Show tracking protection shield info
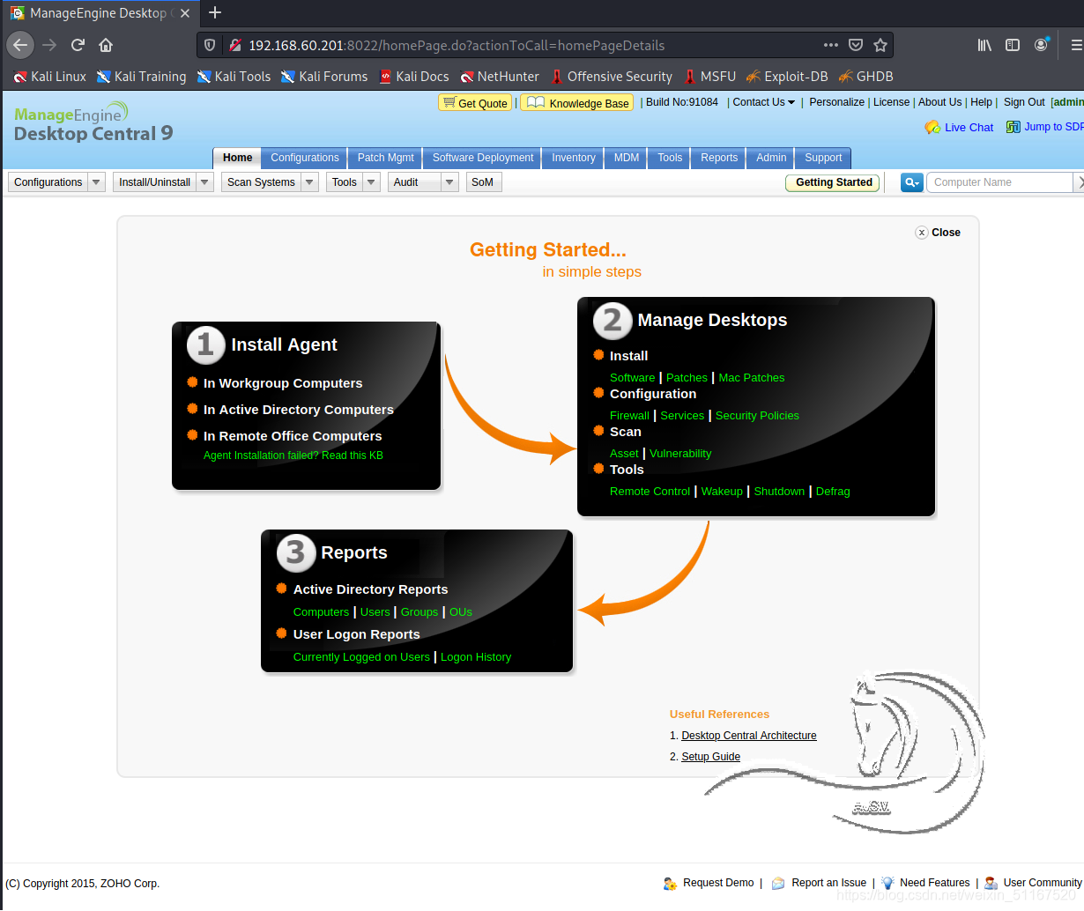The width and height of the screenshot is (1084, 911). point(210,45)
